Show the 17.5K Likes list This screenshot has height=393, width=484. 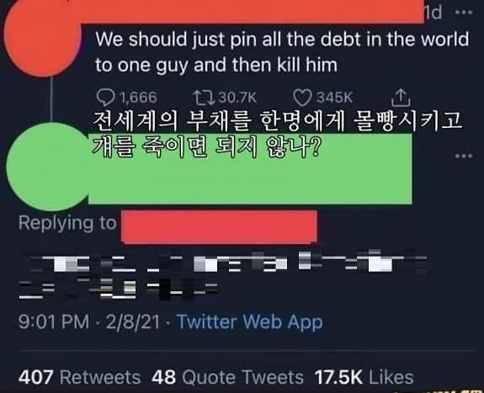click(x=364, y=377)
